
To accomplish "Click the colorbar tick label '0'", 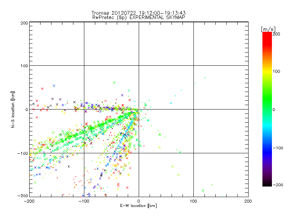I will click(x=274, y=110).
